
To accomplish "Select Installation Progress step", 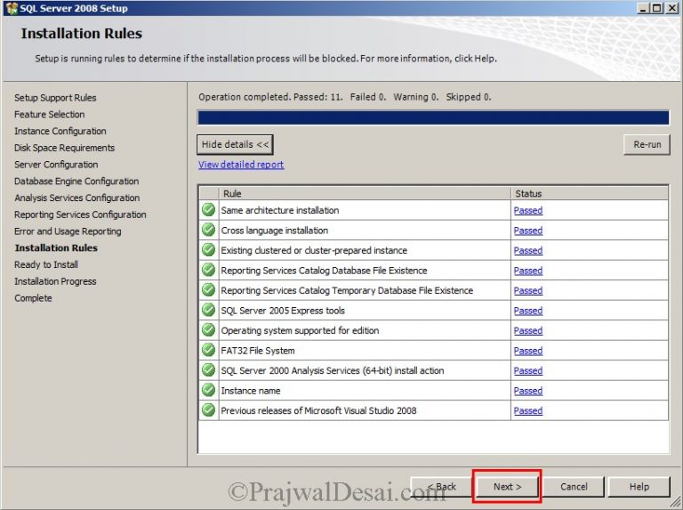I will [55, 281].
